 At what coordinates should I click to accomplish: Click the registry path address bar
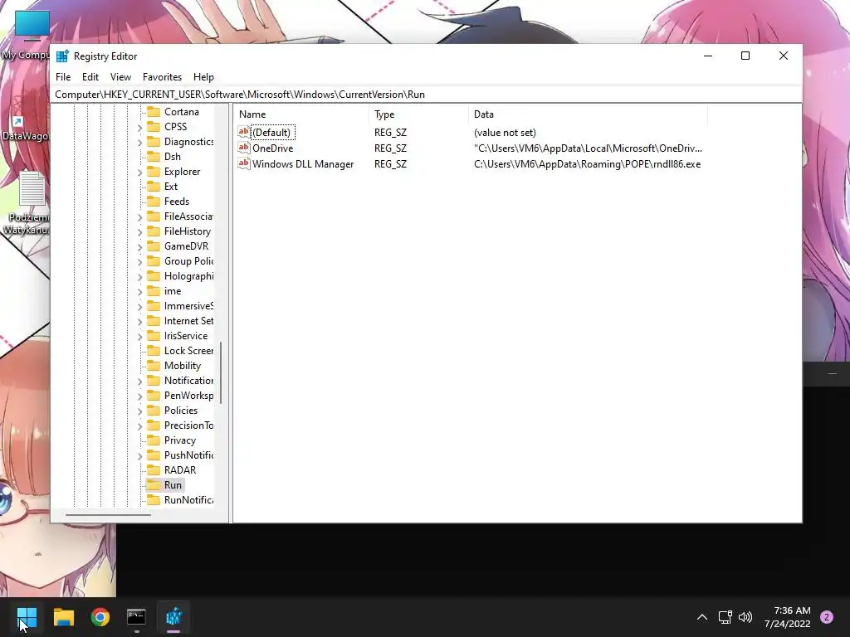coord(427,95)
